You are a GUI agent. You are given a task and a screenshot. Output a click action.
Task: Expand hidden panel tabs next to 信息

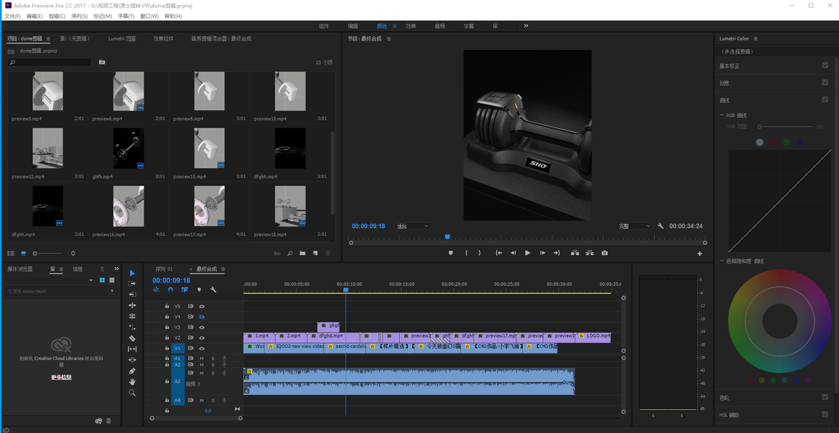[117, 269]
